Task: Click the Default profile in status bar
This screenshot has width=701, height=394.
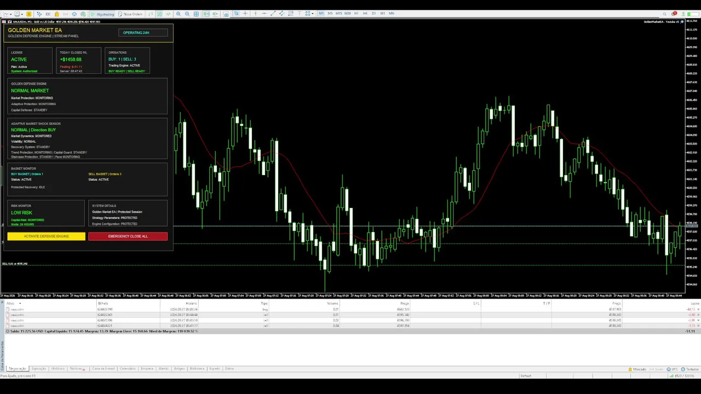Action: click(x=526, y=376)
